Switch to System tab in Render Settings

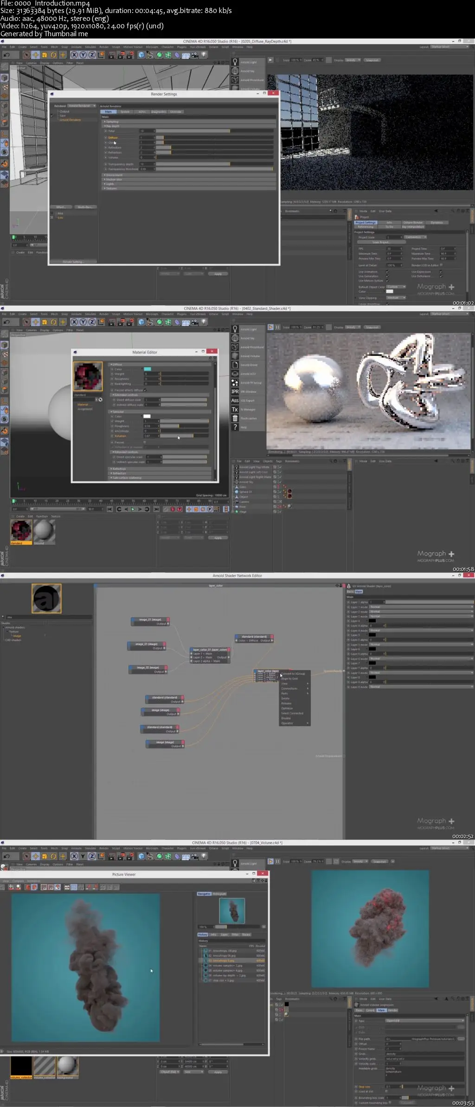pos(125,112)
